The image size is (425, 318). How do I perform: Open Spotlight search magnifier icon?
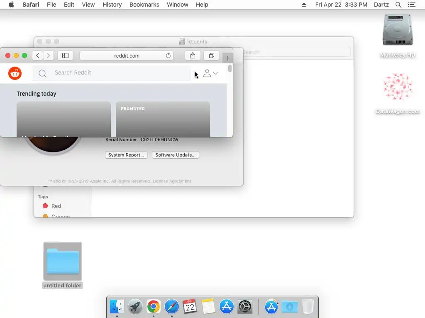(398, 5)
